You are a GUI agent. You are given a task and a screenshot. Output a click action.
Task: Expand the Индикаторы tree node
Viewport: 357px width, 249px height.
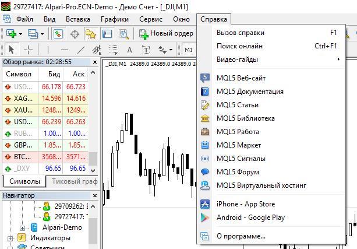10,238
